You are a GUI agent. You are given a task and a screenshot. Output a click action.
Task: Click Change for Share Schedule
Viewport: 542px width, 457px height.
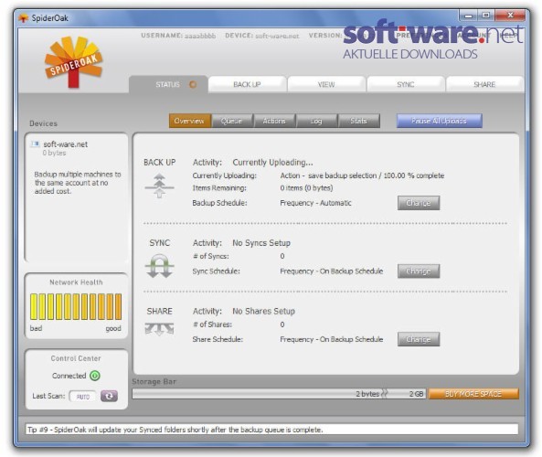(x=419, y=339)
